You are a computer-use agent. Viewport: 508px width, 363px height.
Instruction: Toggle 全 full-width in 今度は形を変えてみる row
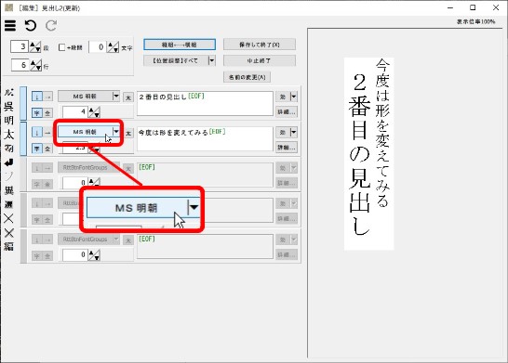(47, 149)
